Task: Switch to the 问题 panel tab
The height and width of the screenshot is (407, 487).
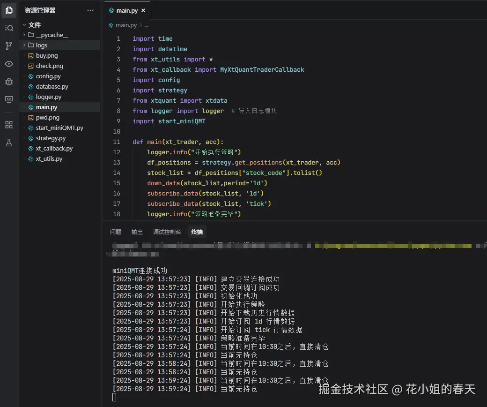Action: pyautogui.click(x=116, y=232)
